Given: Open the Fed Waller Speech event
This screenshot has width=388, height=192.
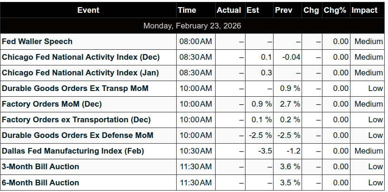Looking at the screenshot, I should pos(38,41).
